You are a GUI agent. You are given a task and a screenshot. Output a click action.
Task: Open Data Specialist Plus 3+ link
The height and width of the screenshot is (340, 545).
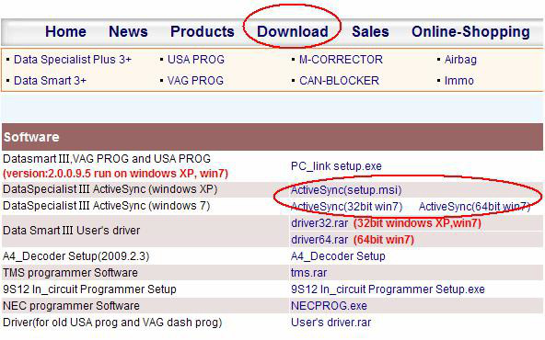tap(73, 60)
